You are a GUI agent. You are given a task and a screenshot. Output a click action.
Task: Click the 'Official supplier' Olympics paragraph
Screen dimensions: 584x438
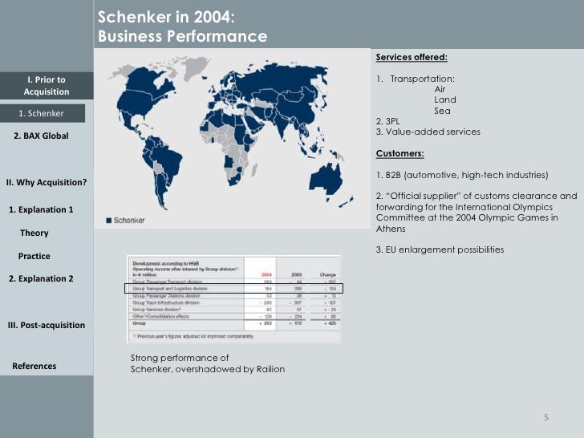click(477, 213)
